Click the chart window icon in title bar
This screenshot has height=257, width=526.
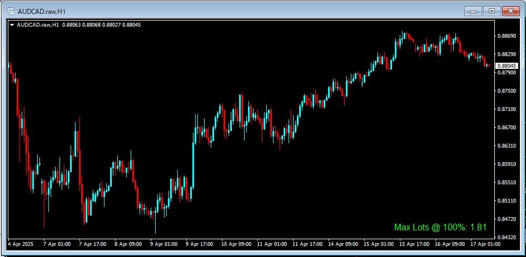[x=11, y=12]
